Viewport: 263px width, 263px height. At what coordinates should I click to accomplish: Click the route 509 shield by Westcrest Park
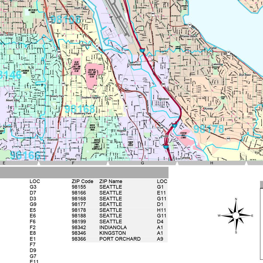click(x=50, y=22)
